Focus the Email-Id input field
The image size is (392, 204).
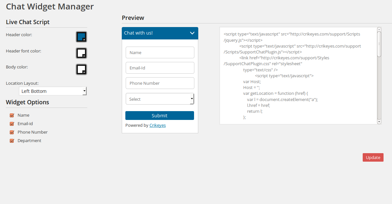(x=160, y=68)
